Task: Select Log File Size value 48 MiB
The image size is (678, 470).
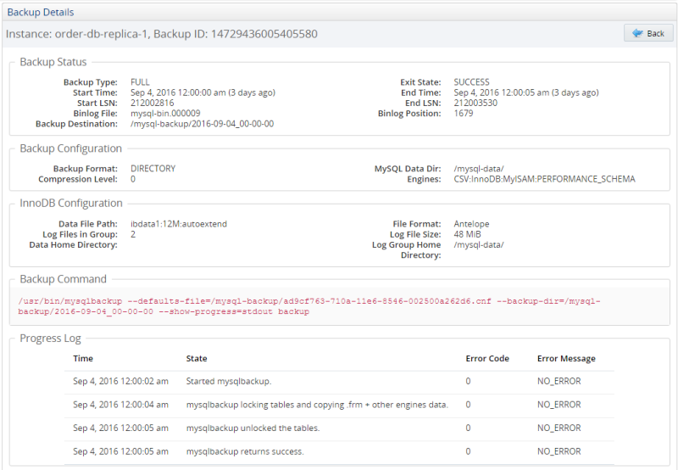Action: click(x=467, y=234)
